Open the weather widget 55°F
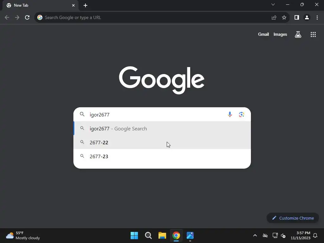Viewport: 324px width, 243px height. (x=23, y=235)
